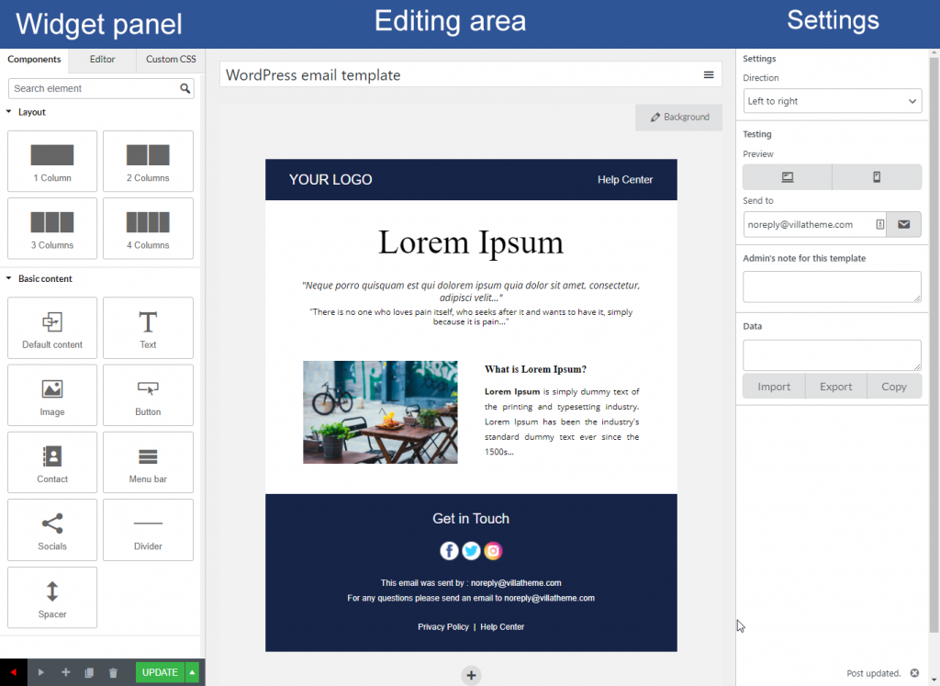Image resolution: width=940 pixels, height=686 pixels.
Task: Open the Custom CSS tab
Action: tap(170, 60)
